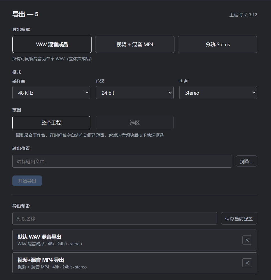Image resolution: width=271 pixels, height=280 pixels.
Task: Start the export with 开始导出
Action: click(27, 181)
